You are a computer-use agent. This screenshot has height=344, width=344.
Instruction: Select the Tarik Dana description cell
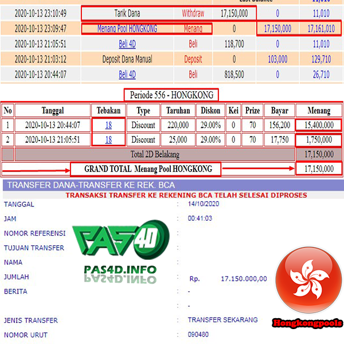[127, 13]
